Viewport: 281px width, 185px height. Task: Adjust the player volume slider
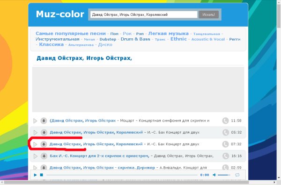(224, 175)
